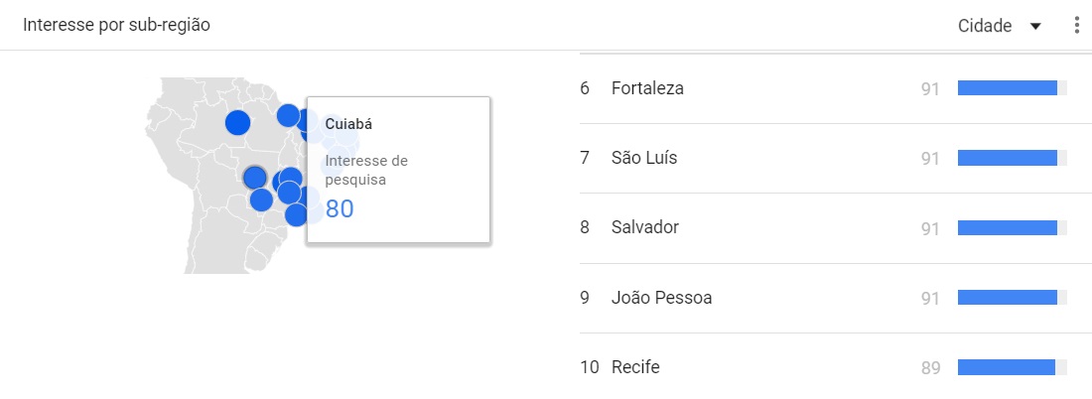Click the Cuiabá tooltip card
1092x399 pixels.
pos(397,170)
